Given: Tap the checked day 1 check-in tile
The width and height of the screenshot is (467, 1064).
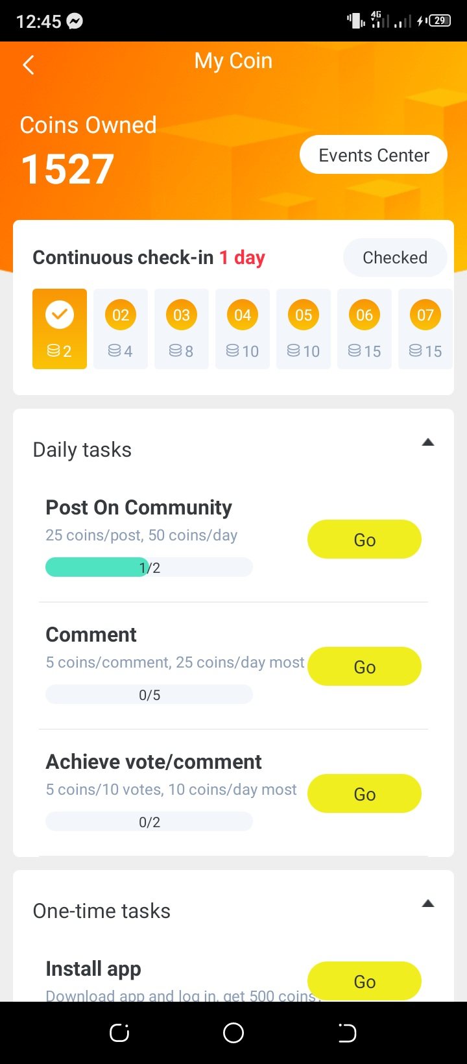Looking at the screenshot, I should tap(60, 328).
